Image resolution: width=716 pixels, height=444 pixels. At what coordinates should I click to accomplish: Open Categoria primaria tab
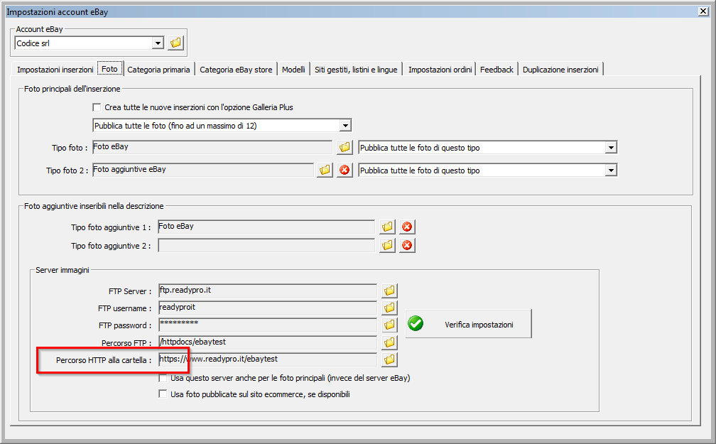tap(158, 70)
